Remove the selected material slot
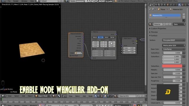 pyautogui.click(x=184, y=17)
